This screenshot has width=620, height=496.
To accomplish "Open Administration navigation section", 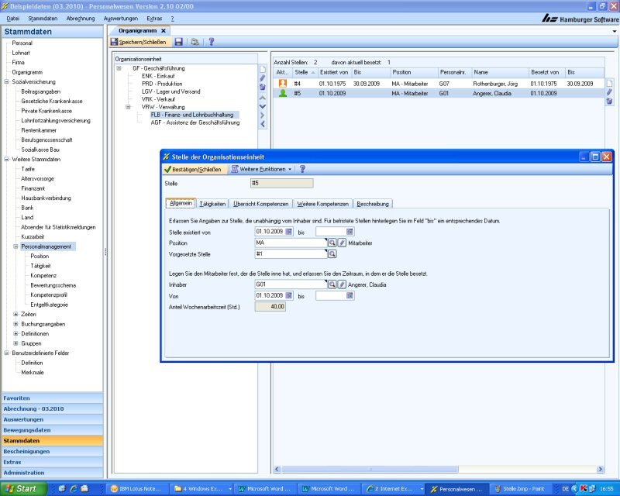I will pos(52,473).
